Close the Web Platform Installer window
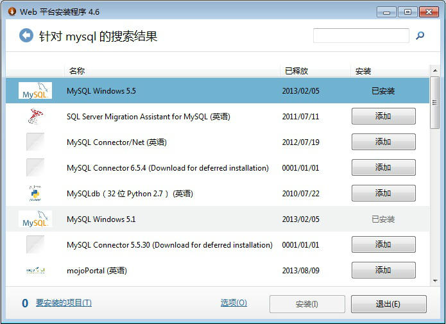 pos(429,12)
